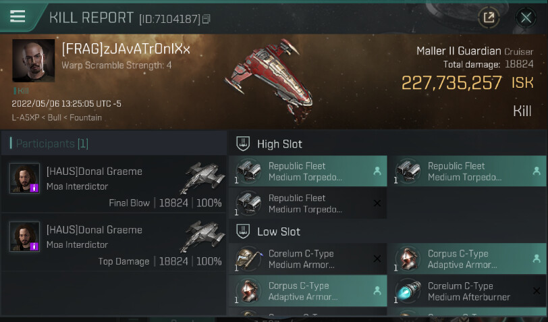Select Corelum C-Type Medium Armor module
The width and height of the screenshot is (548, 322).
pyautogui.click(x=308, y=259)
